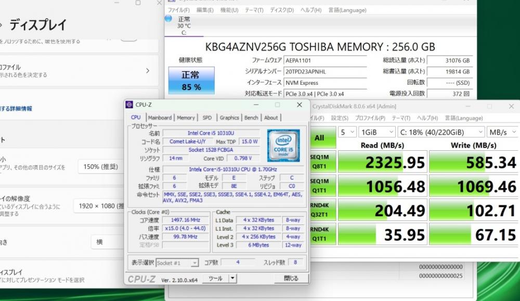Image resolution: width=520 pixels, height=301 pixels.
Task: Open 設定(S) menu in CrystalDiskMark
Action: tap(340, 119)
